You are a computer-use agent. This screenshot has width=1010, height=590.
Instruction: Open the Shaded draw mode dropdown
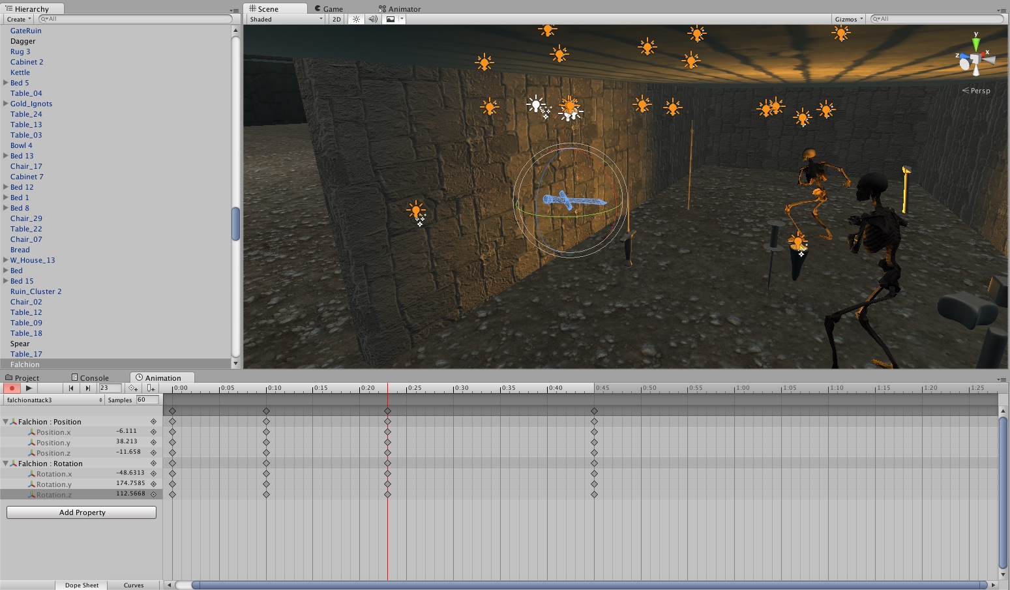click(x=286, y=20)
